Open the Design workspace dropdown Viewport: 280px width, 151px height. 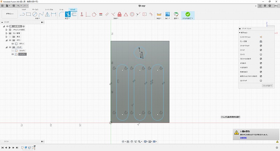pos(9,14)
